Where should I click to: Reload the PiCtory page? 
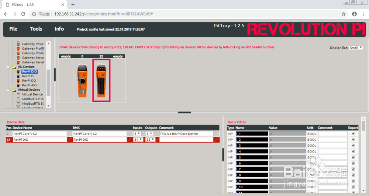pyautogui.click(x=23, y=14)
